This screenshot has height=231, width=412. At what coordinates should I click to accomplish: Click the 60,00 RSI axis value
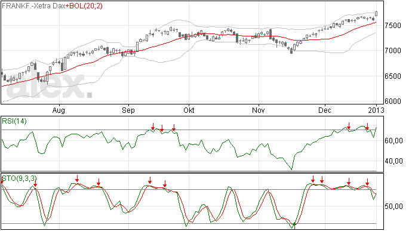[393, 141]
